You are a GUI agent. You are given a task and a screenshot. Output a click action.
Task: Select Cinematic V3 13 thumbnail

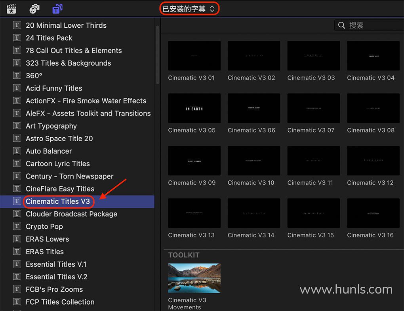194,213
